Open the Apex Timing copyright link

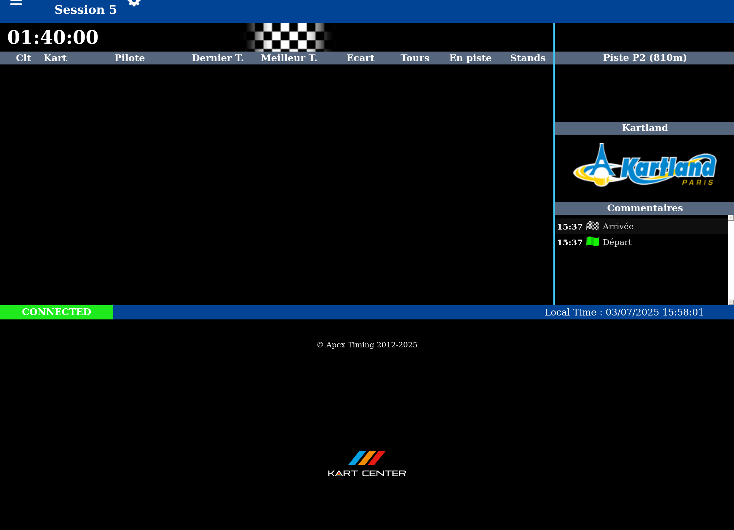367,345
